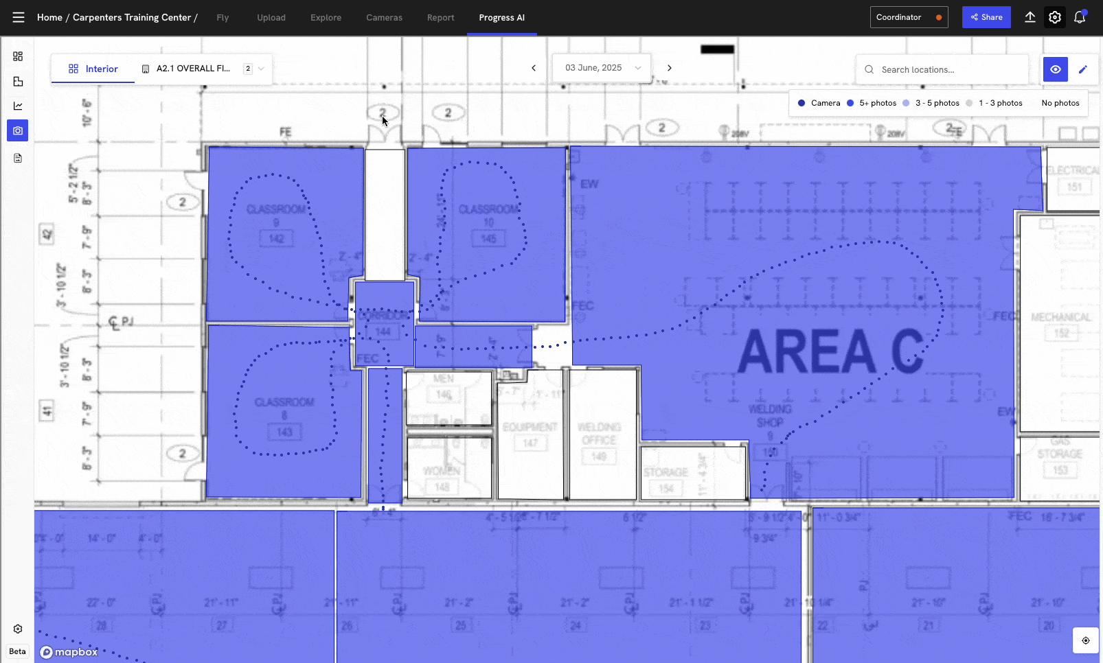This screenshot has width=1103, height=663.
Task: Open the document icon in left sidebar
Action: point(18,158)
